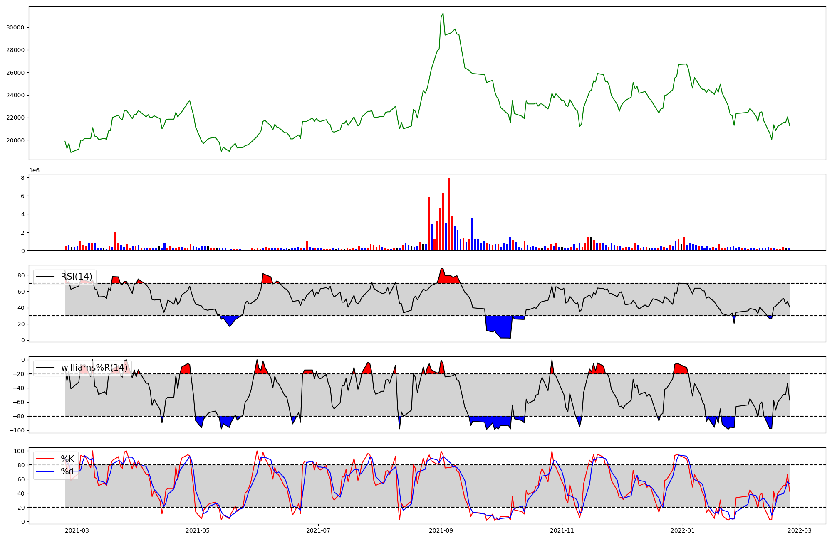Click the 1e6 volume scale label

pyautogui.click(x=34, y=171)
